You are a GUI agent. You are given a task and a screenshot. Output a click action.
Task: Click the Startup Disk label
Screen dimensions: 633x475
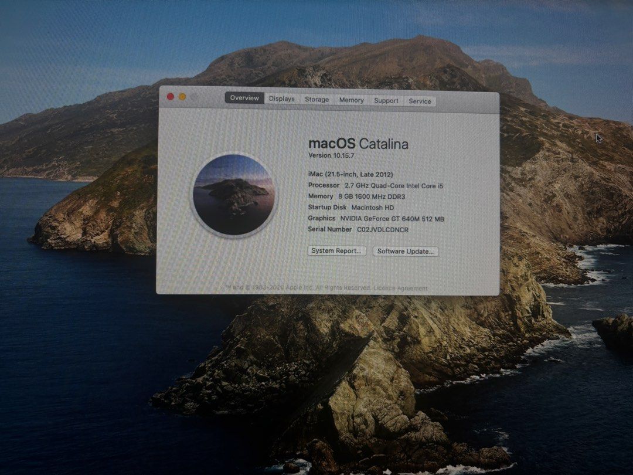pos(327,207)
